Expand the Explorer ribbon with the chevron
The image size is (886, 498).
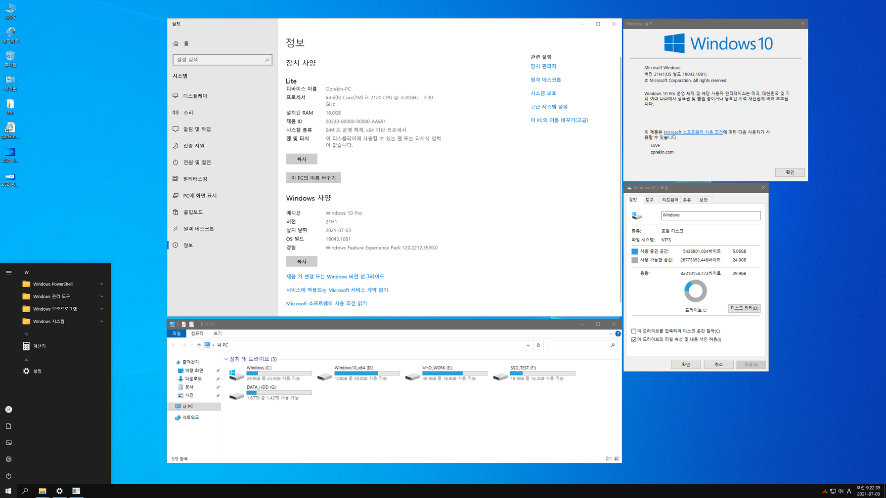[610, 333]
